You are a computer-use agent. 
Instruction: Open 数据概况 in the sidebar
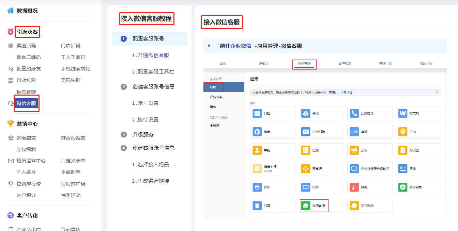tap(27, 11)
